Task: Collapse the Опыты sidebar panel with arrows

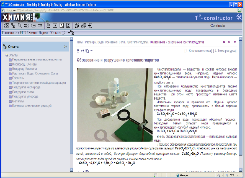Action: point(65,47)
